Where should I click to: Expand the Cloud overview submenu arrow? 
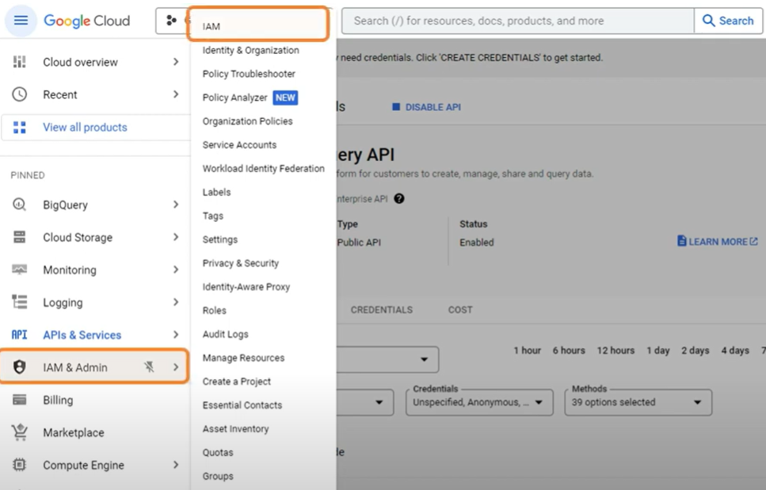click(175, 62)
